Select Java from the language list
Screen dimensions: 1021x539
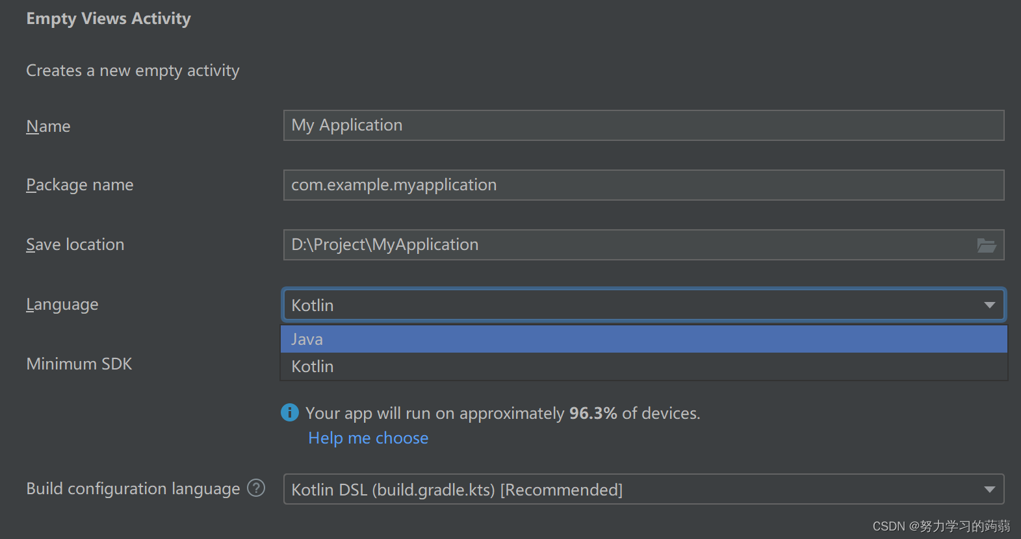pos(643,339)
